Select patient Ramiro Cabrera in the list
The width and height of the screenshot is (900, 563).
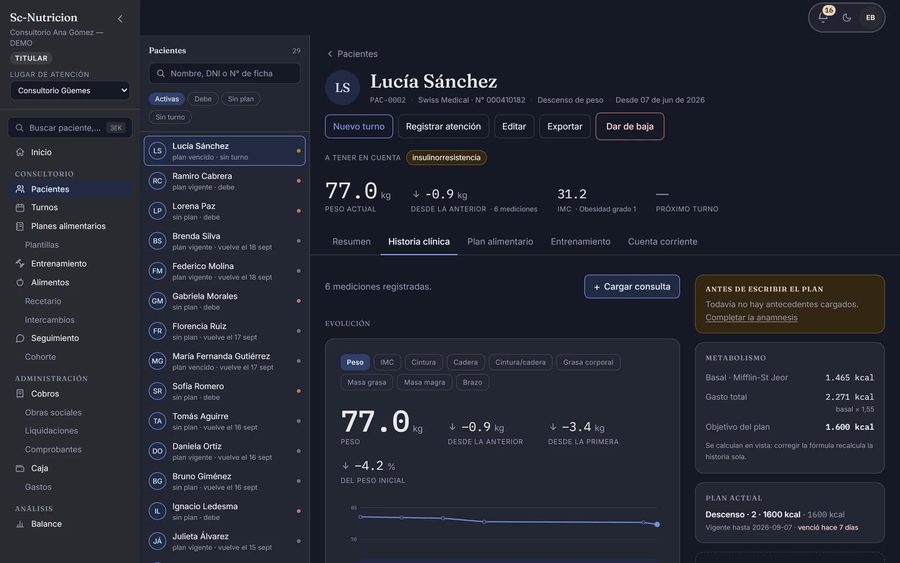pyautogui.click(x=225, y=181)
